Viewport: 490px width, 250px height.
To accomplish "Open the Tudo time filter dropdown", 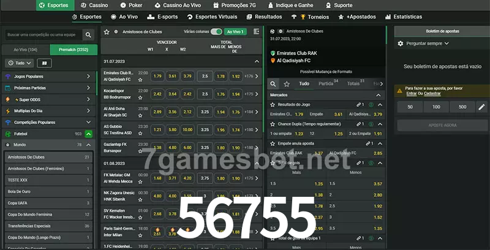I will pos(19,63).
